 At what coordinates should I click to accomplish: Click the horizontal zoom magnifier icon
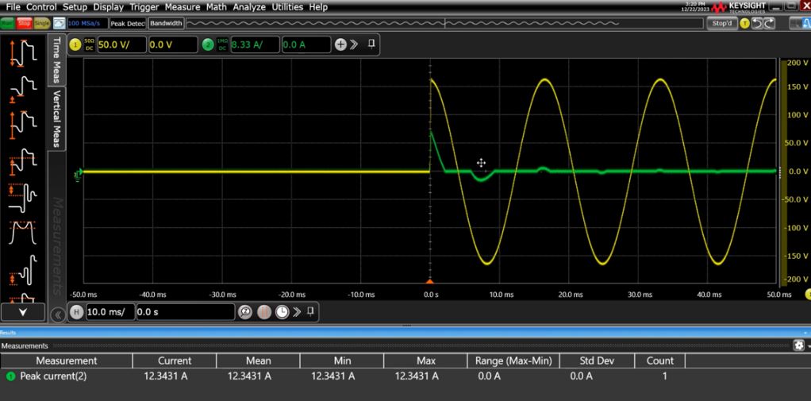click(247, 312)
